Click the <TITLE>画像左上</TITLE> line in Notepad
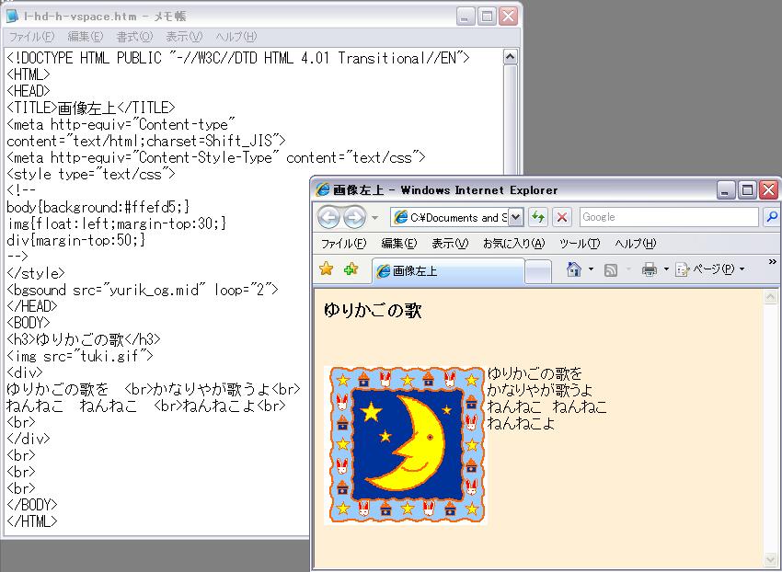This screenshot has height=572, width=782. (x=91, y=108)
